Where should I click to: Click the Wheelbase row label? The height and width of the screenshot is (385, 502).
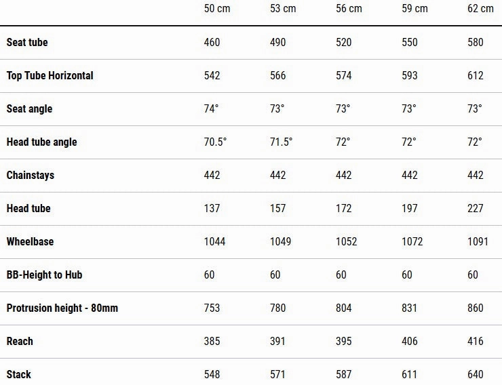[x=30, y=241]
